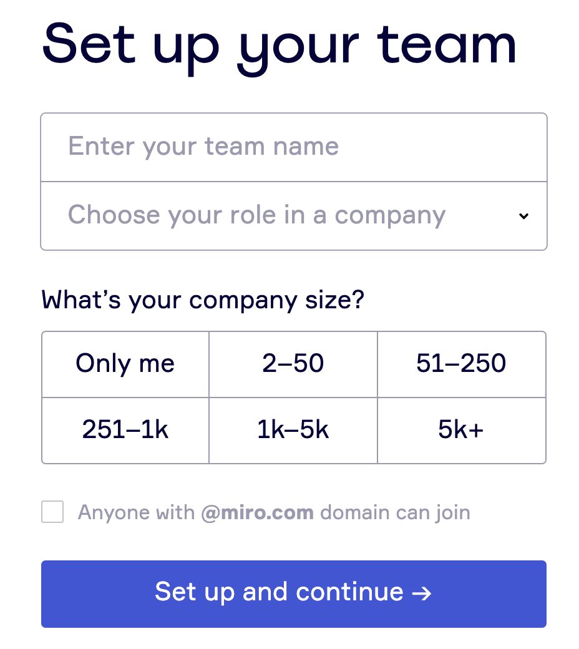Pick the 51–250 company size option

coord(461,364)
